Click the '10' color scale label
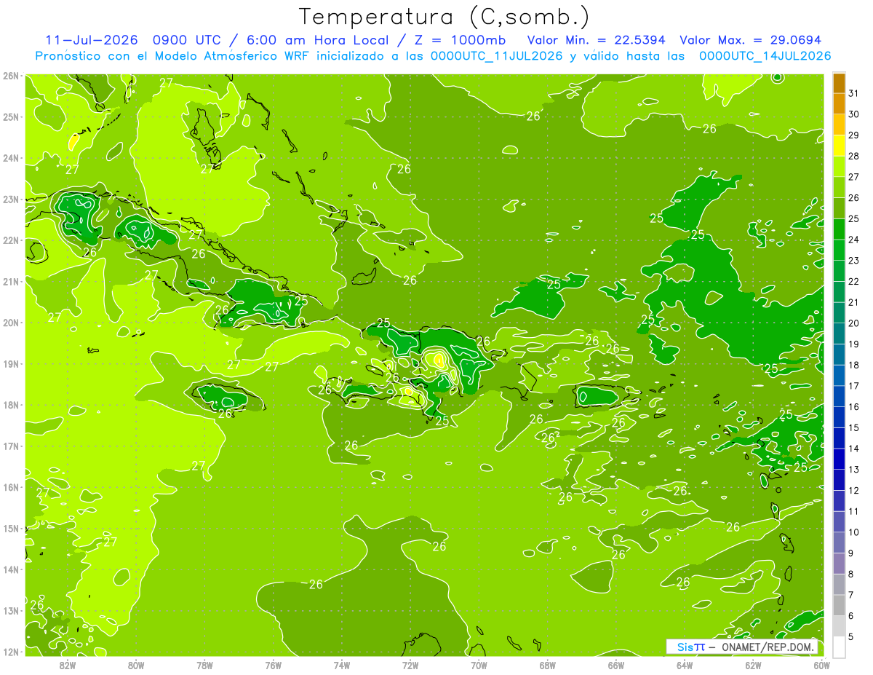The height and width of the screenshot is (675, 873). tap(854, 532)
